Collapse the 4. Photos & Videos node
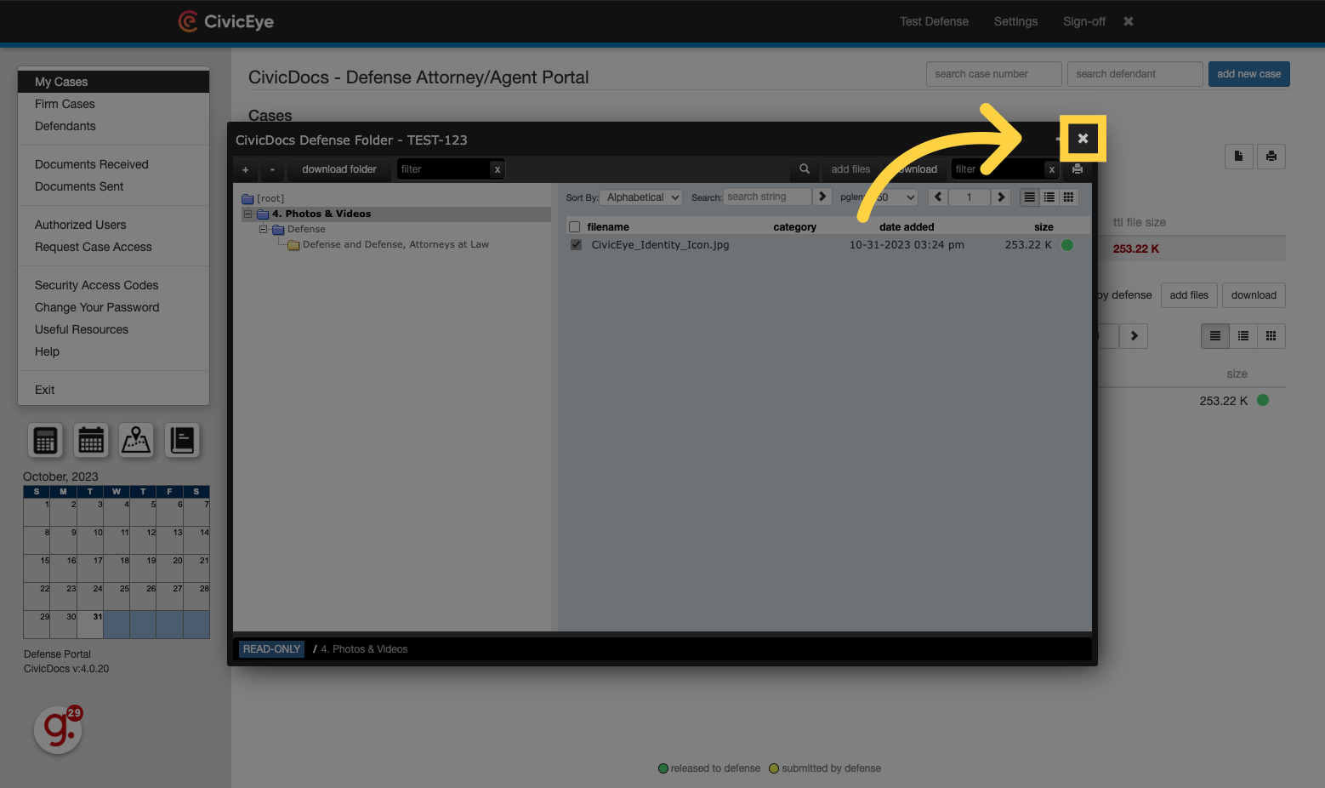Screen dimensions: 1325x788 click(248, 214)
